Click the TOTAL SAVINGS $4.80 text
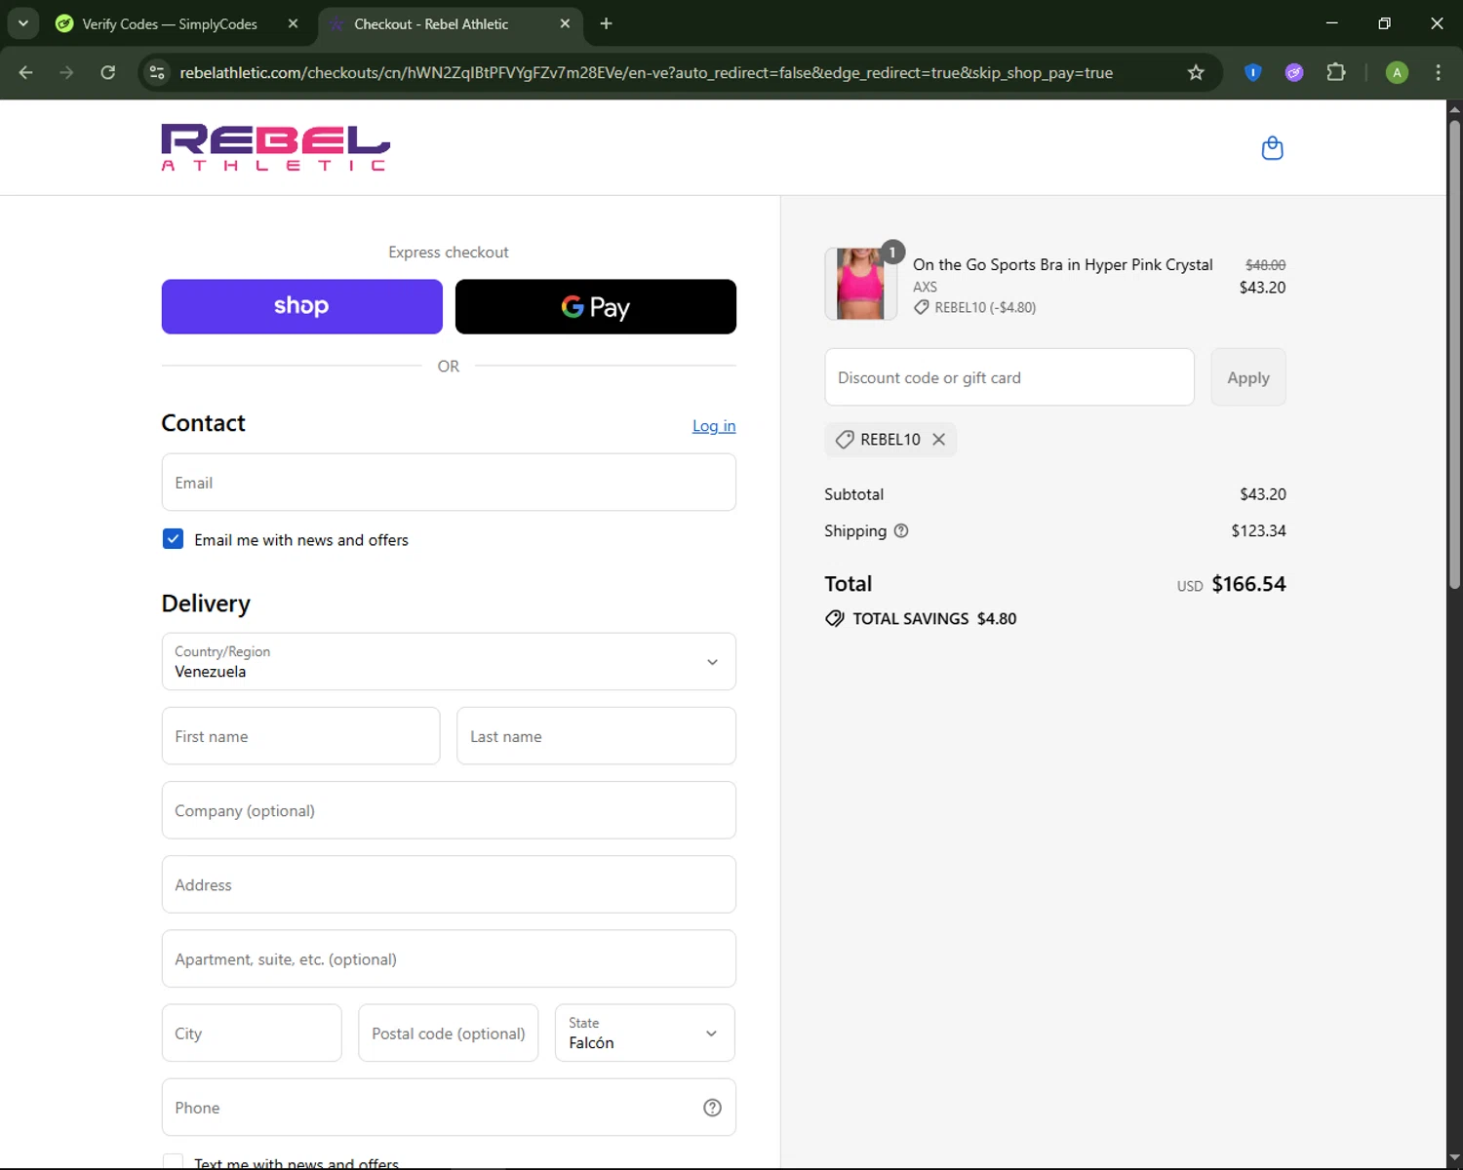The width and height of the screenshot is (1463, 1170). [x=934, y=619]
